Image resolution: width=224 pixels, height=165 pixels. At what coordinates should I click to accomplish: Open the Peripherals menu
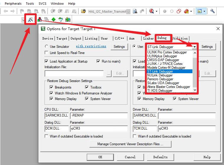[13, 4]
